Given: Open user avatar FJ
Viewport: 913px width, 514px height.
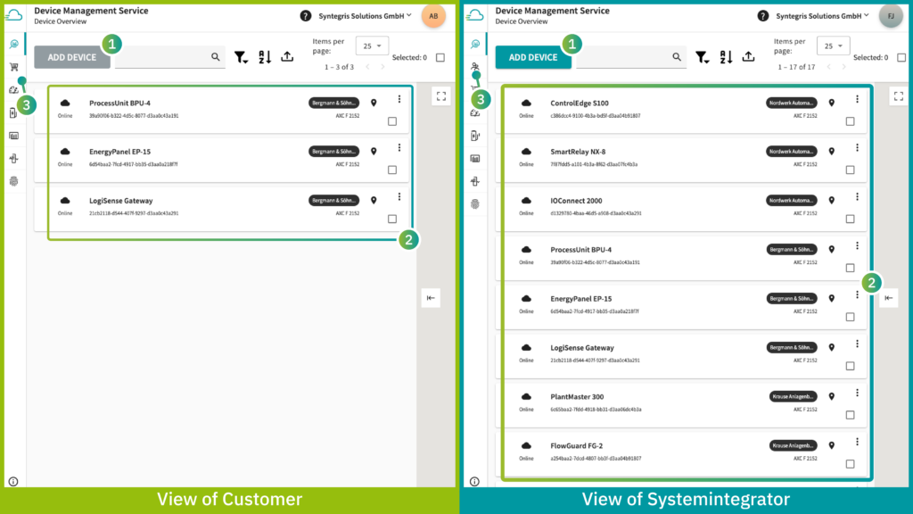Looking at the screenshot, I should pyautogui.click(x=891, y=16).
